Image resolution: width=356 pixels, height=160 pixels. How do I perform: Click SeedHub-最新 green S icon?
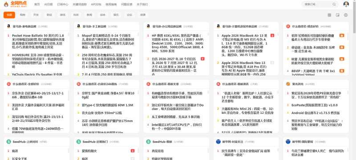pos(148,142)
